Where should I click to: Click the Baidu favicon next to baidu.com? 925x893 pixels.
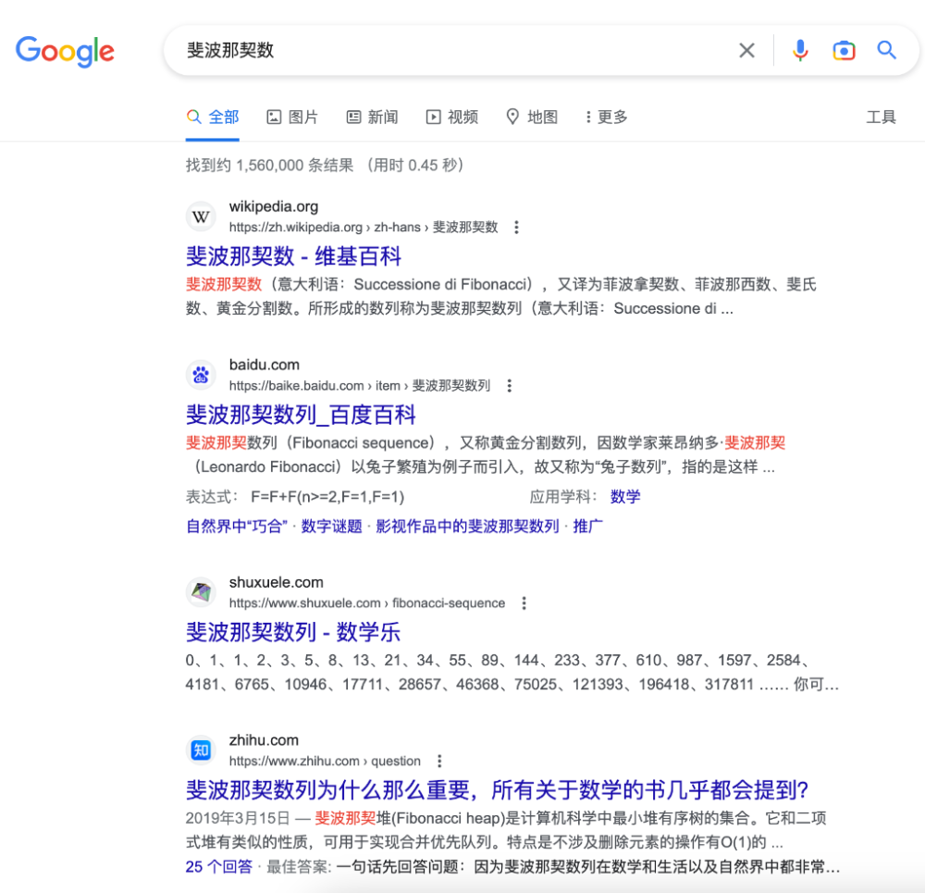coord(201,374)
